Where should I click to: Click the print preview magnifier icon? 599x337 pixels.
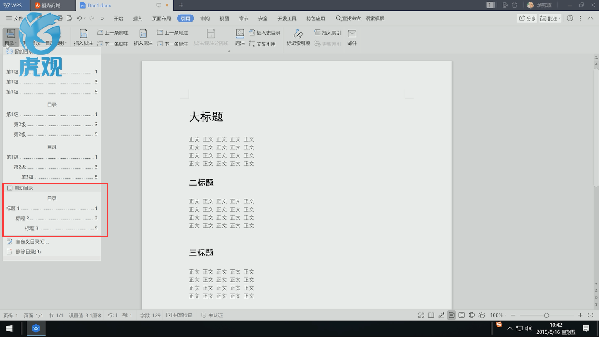point(69,18)
